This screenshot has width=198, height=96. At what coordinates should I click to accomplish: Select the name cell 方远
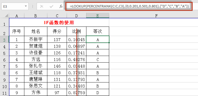(x=36, y=59)
